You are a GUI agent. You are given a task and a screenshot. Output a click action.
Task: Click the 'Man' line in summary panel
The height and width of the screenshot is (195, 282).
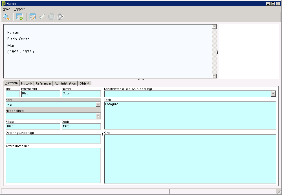(x=11, y=45)
